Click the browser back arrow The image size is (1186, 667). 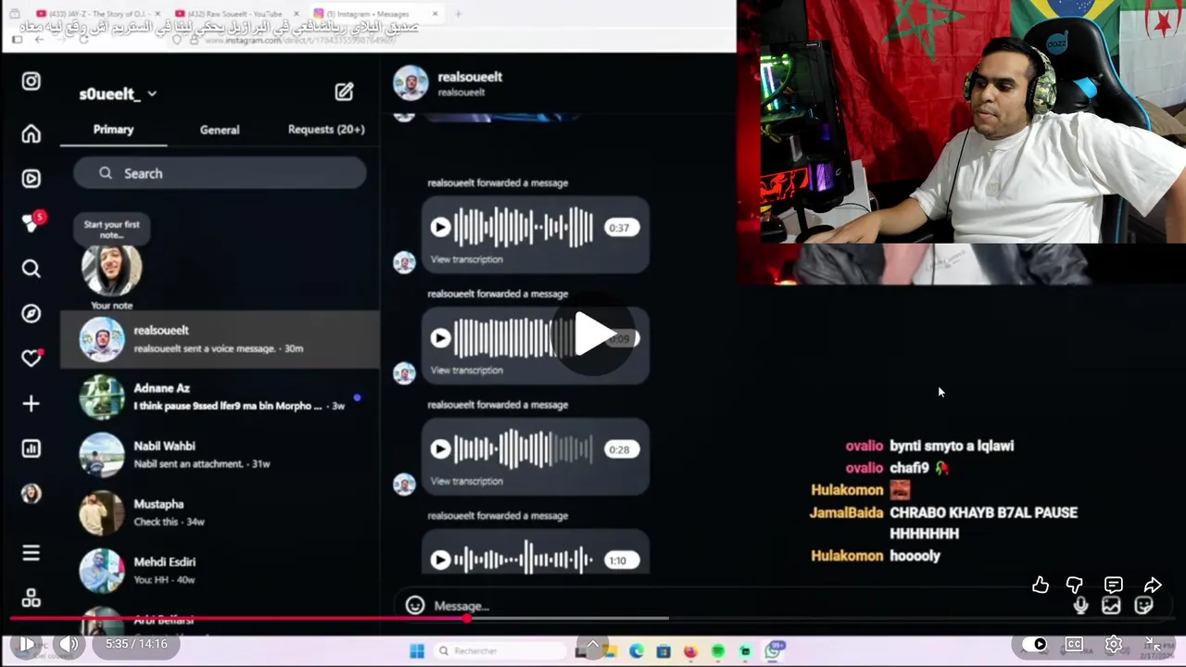click(39, 40)
